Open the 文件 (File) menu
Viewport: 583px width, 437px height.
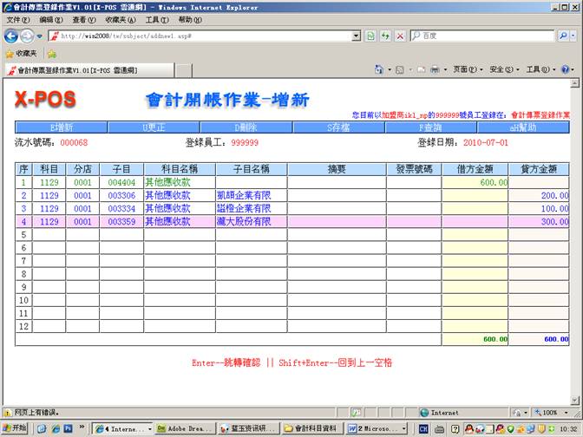click(x=18, y=19)
